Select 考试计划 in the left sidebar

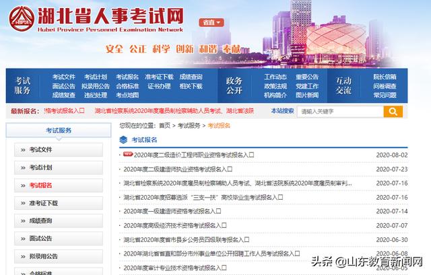(x=59, y=167)
